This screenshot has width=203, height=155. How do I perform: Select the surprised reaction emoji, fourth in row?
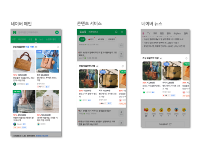click(169, 110)
